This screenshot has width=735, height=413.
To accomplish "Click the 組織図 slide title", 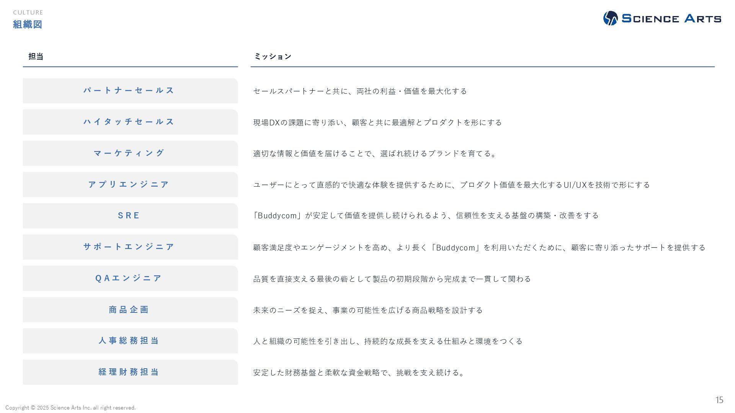I will [x=28, y=24].
